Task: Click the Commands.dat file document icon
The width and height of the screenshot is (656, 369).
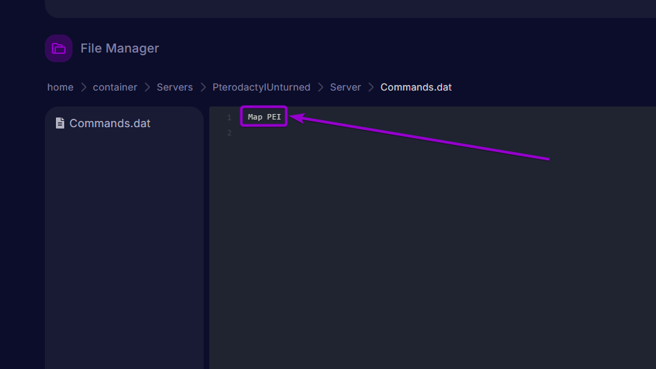Action: point(60,123)
